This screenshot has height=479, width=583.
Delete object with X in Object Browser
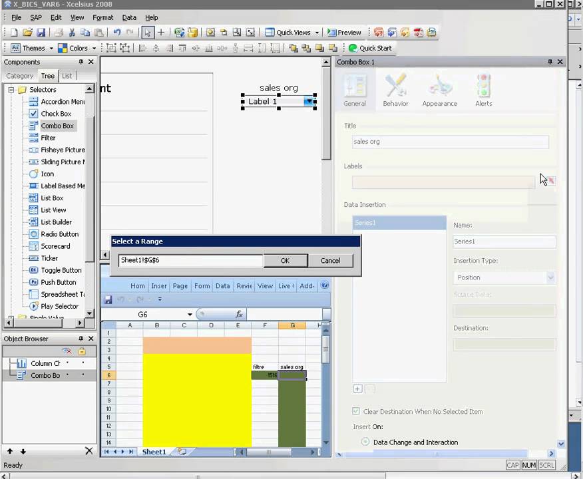point(89,451)
